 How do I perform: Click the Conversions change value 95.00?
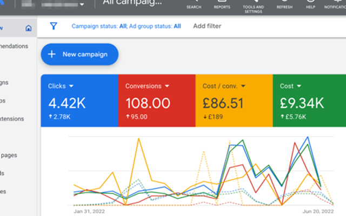(x=139, y=117)
